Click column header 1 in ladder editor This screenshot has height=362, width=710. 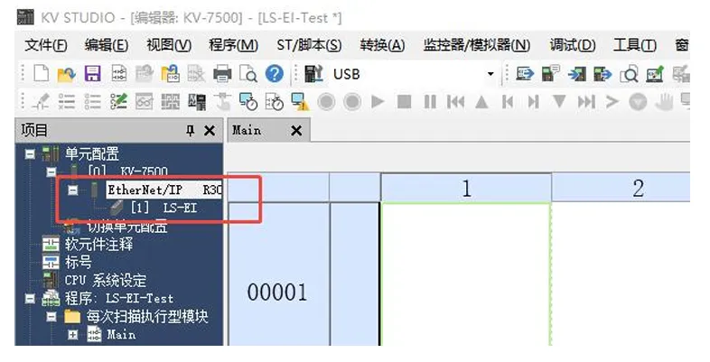click(x=466, y=188)
